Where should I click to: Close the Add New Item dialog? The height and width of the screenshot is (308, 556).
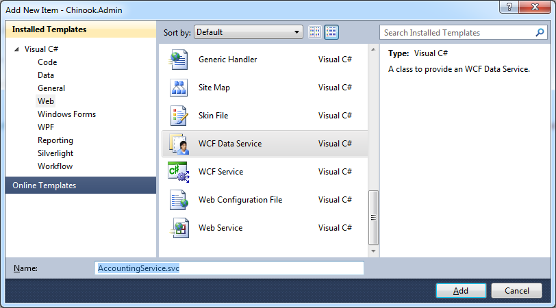pyautogui.click(x=535, y=7)
